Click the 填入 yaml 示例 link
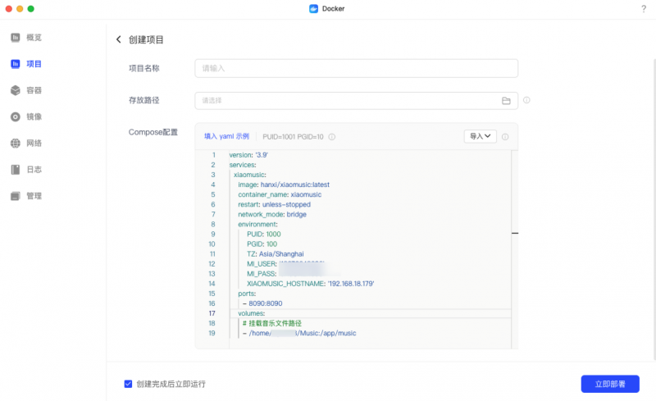656x401 pixels. [x=226, y=136]
